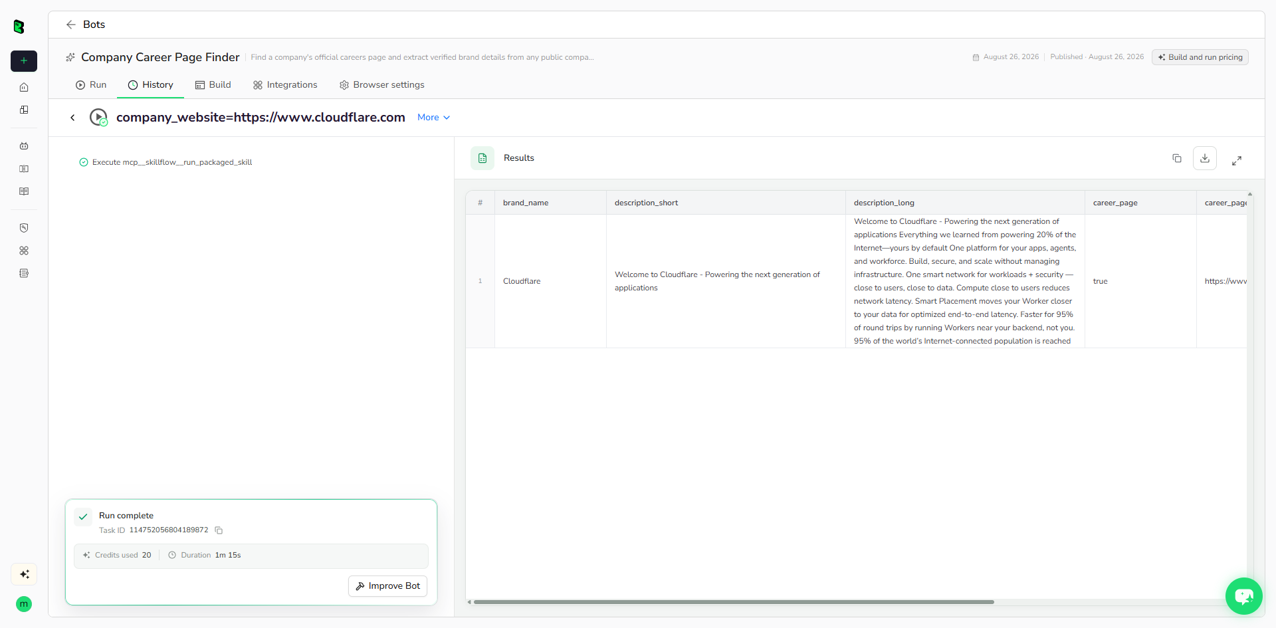Copy results using the copy icon
The image size is (1276, 628).
[x=1177, y=158]
